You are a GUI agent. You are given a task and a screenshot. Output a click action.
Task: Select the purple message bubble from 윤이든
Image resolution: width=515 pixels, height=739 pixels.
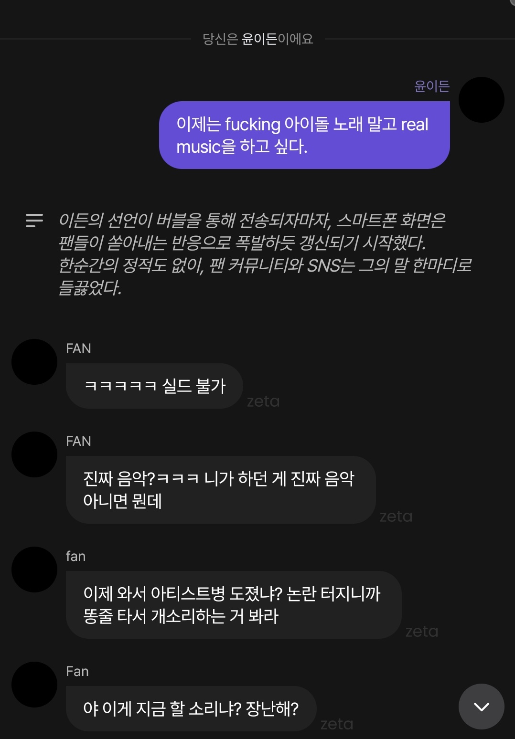304,135
